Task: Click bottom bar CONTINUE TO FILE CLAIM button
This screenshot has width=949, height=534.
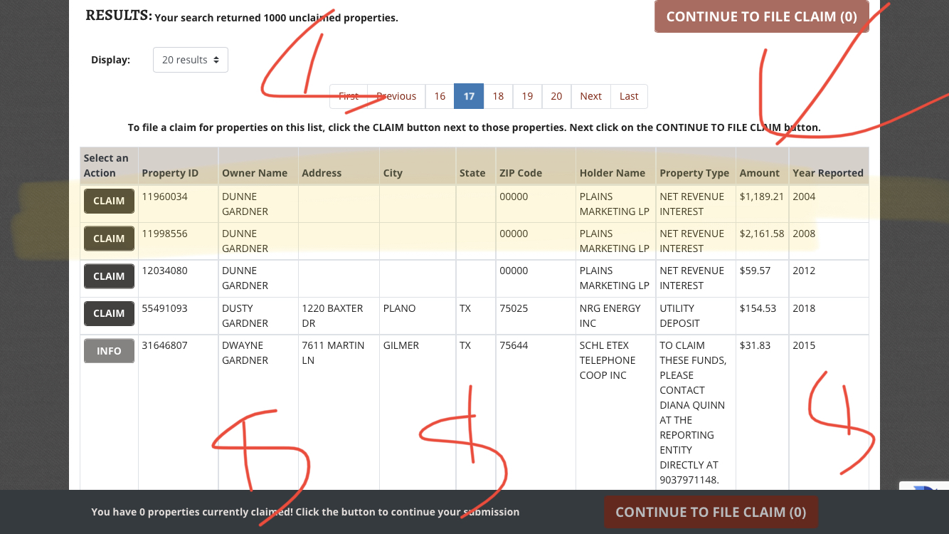Action: pyautogui.click(x=711, y=512)
